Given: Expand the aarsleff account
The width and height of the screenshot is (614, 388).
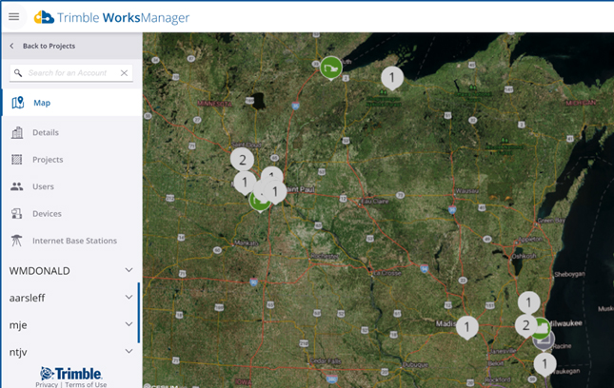Looking at the screenshot, I should coord(129,298).
